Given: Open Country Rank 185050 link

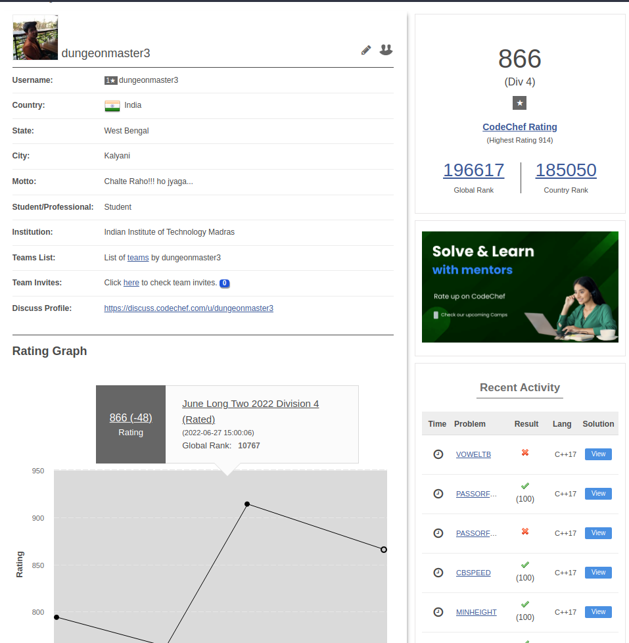Looking at the screenshot, I should 566,170.
